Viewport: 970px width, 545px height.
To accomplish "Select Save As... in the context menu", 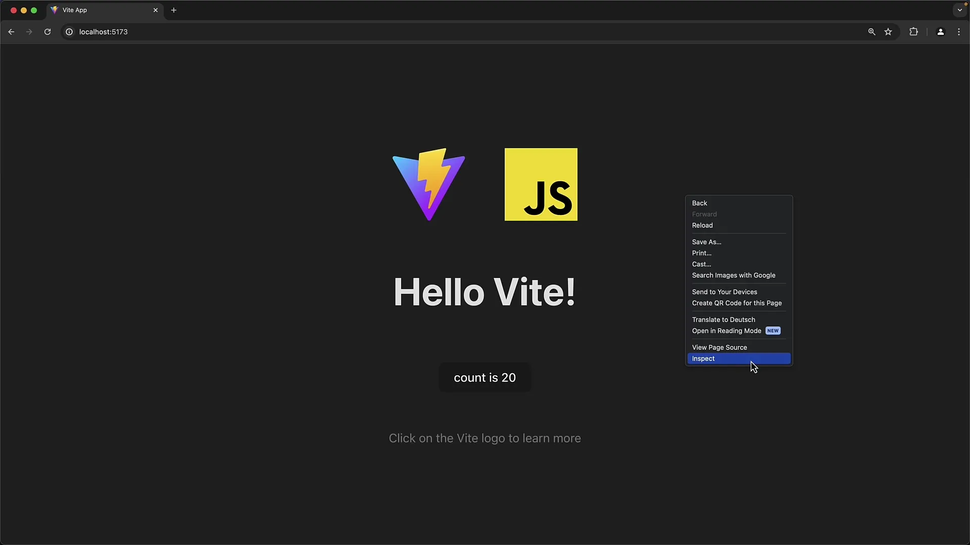I will [739, 242].
